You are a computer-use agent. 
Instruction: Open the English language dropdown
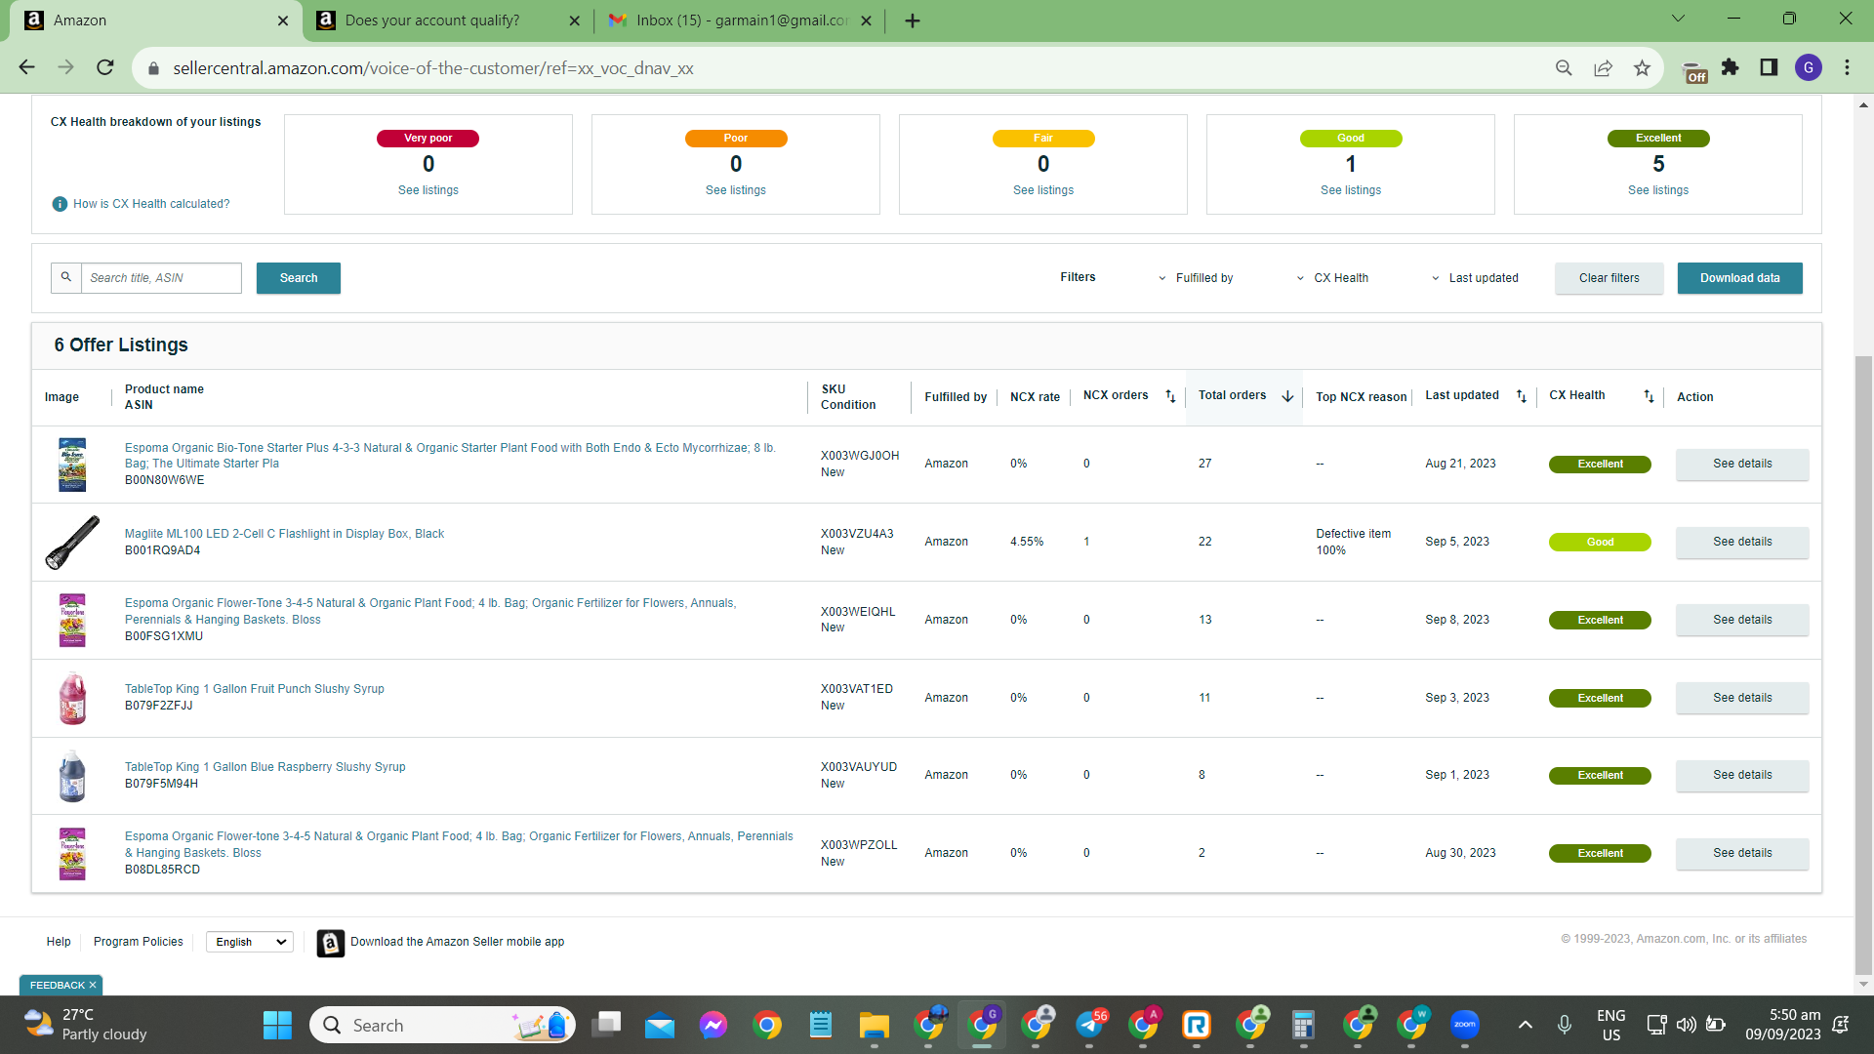point(250,942)
